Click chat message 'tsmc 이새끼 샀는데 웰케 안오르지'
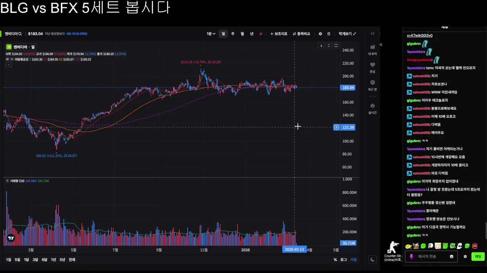 450,68
